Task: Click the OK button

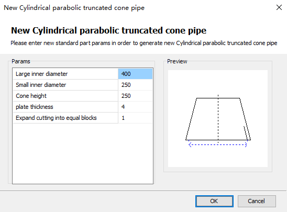Action: (214, 201)
